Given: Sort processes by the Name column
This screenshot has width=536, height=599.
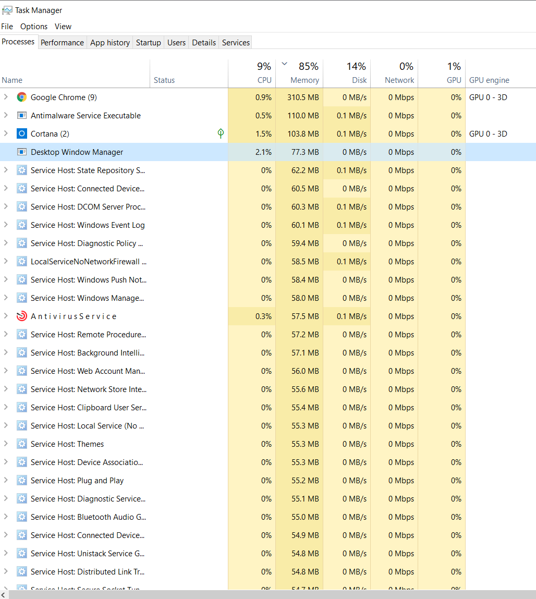Looking at the screenshot, I should 75,74.
